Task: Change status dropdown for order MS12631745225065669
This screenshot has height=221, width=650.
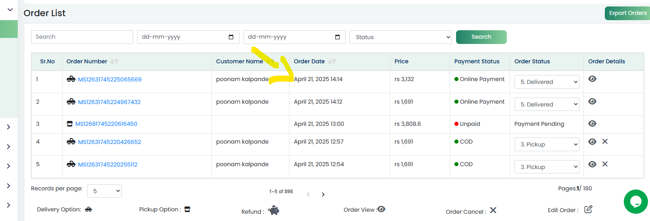Action: pyautogui.click(x=547, y=82)
